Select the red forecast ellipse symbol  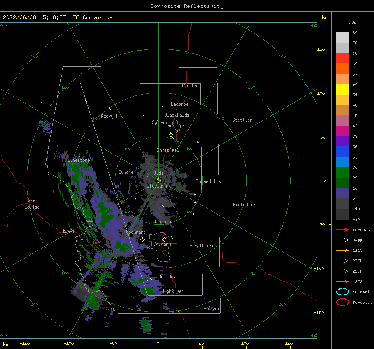[x=342, y=302]
